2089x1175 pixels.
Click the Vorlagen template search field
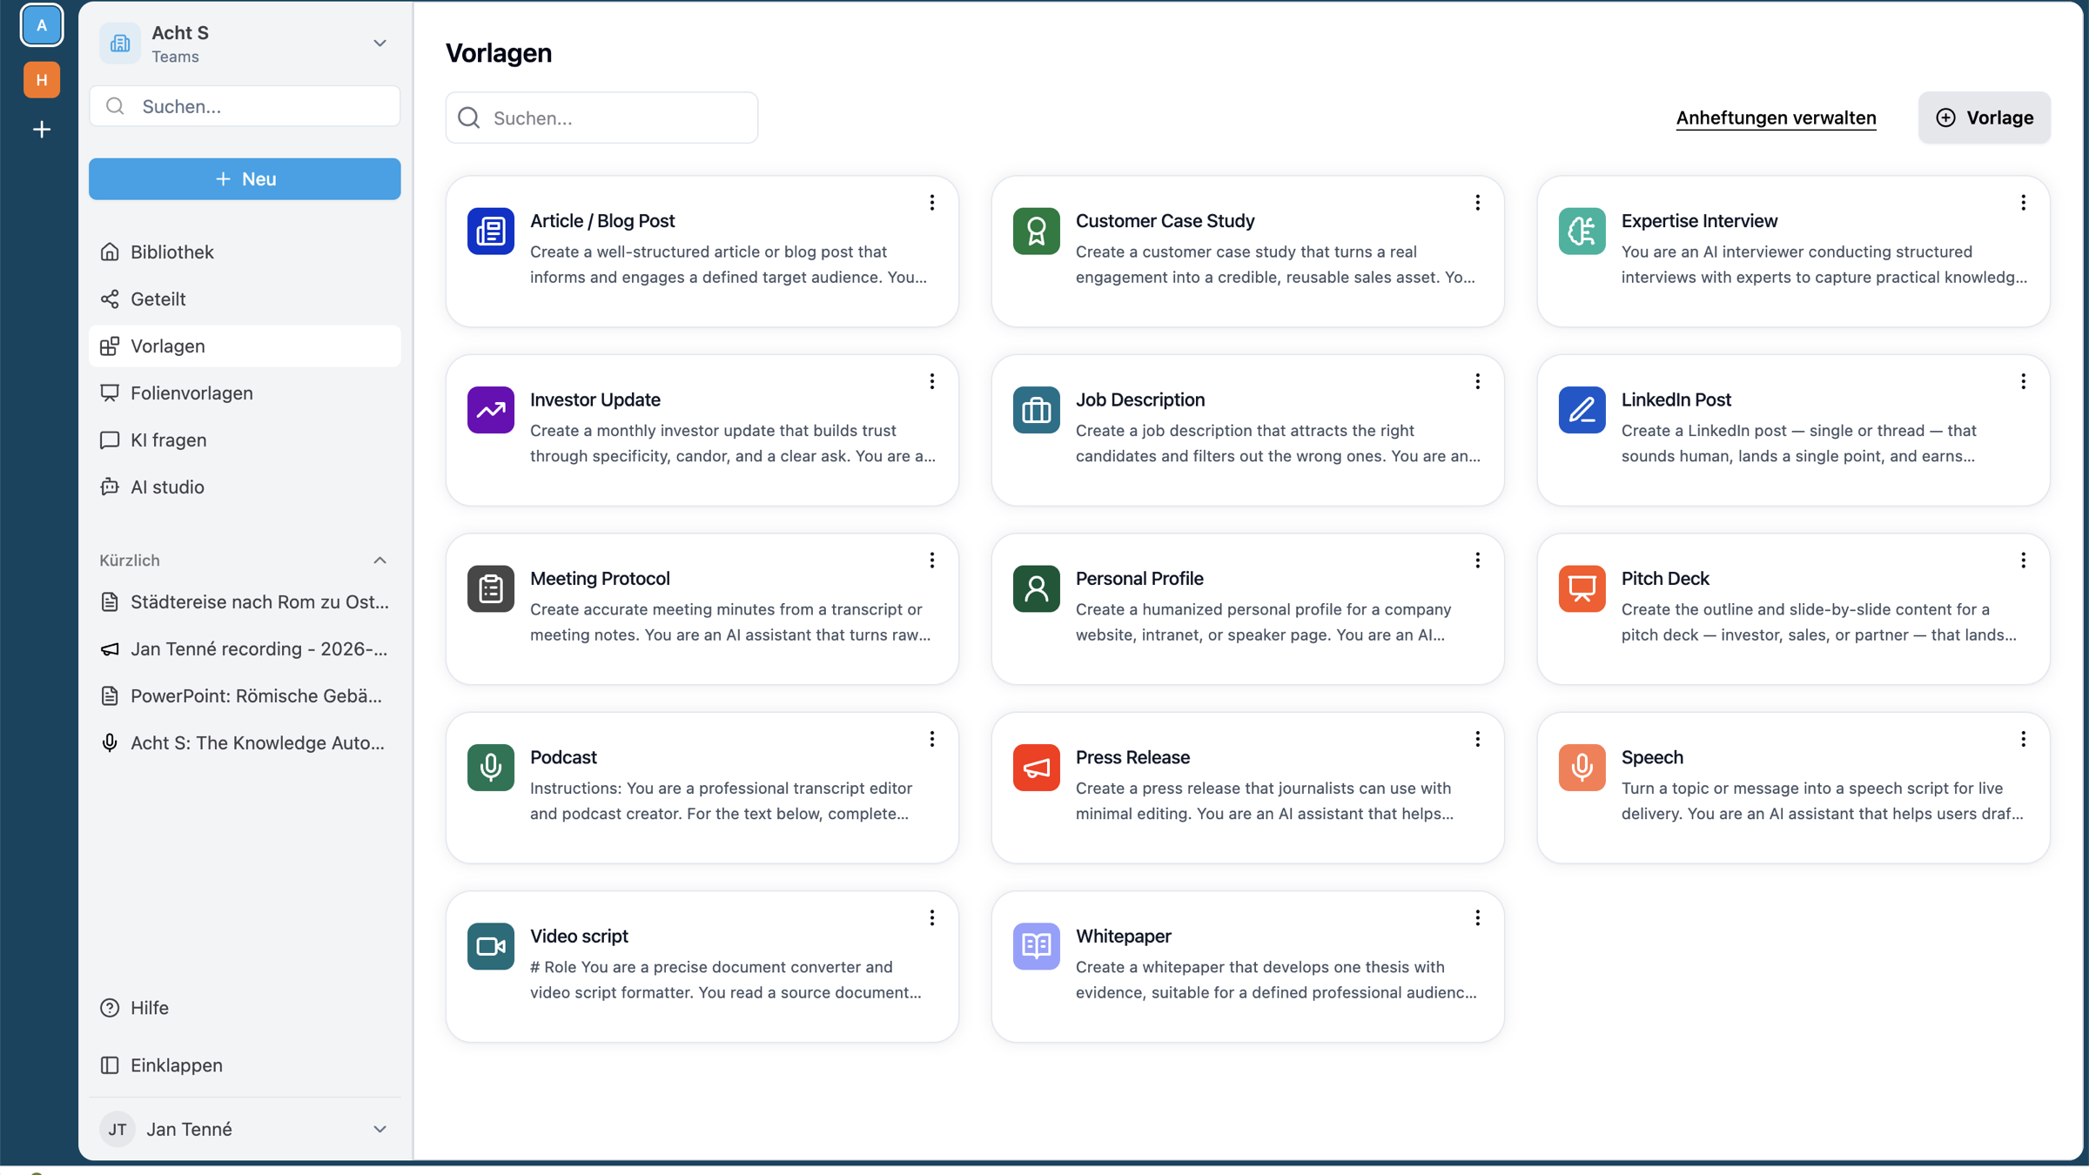pos(601,117)
